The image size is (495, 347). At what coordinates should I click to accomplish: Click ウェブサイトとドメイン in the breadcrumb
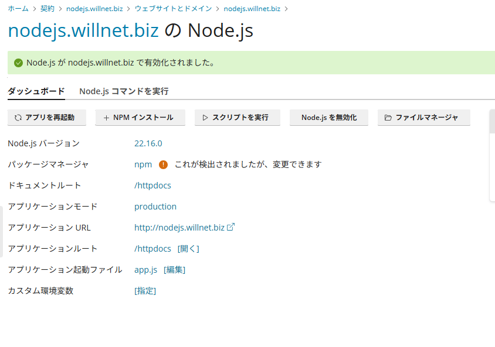[172, 9]
